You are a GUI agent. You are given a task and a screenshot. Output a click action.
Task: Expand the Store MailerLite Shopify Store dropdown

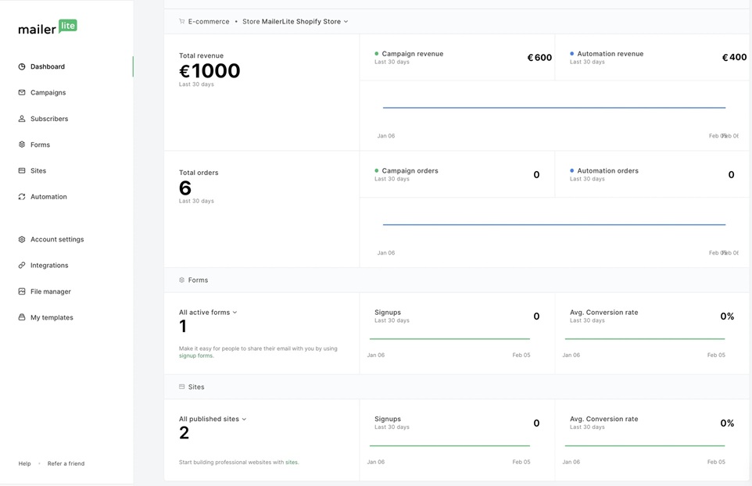pyautogui.click(x=295, y=22)
